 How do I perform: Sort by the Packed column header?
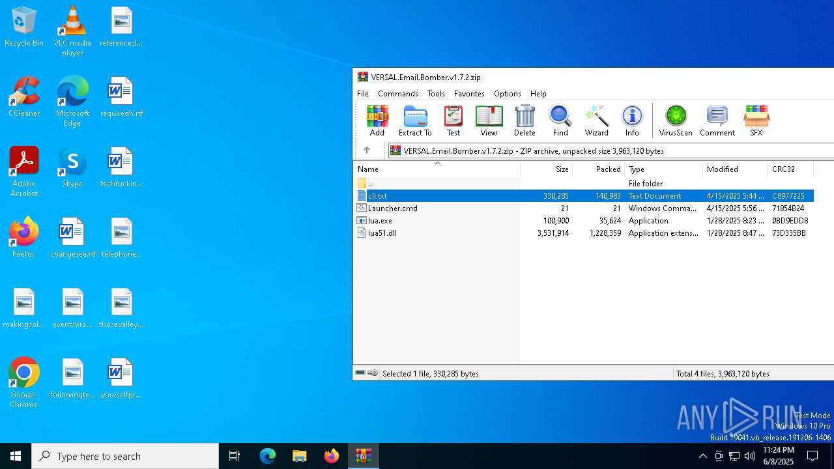tap(599, 169)
